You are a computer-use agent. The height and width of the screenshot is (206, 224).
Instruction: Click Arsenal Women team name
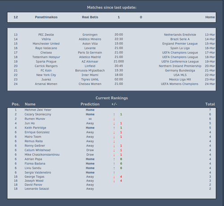46,84
